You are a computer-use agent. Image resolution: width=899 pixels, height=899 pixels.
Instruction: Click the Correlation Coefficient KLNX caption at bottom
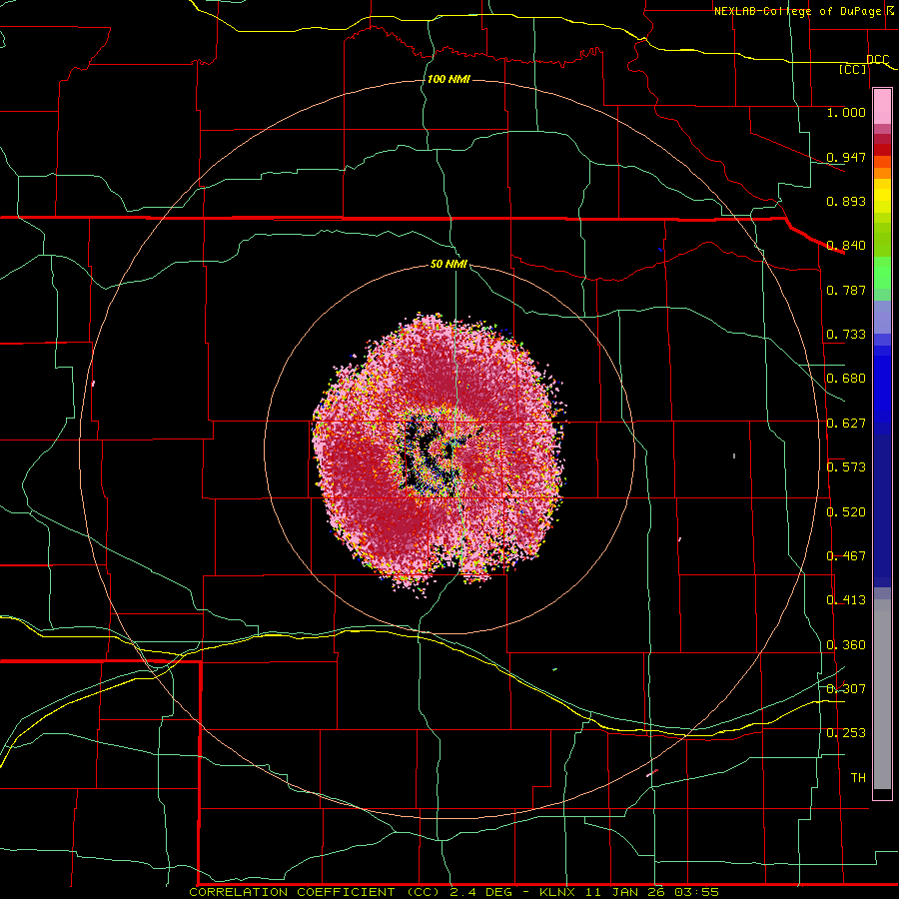tap(453, 892)
